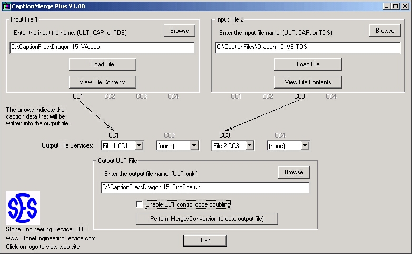Enable CC1 control code doubling checkbox
Image resolution: width=412 pixels, height=254 pixels.
[x=139, y=204]
